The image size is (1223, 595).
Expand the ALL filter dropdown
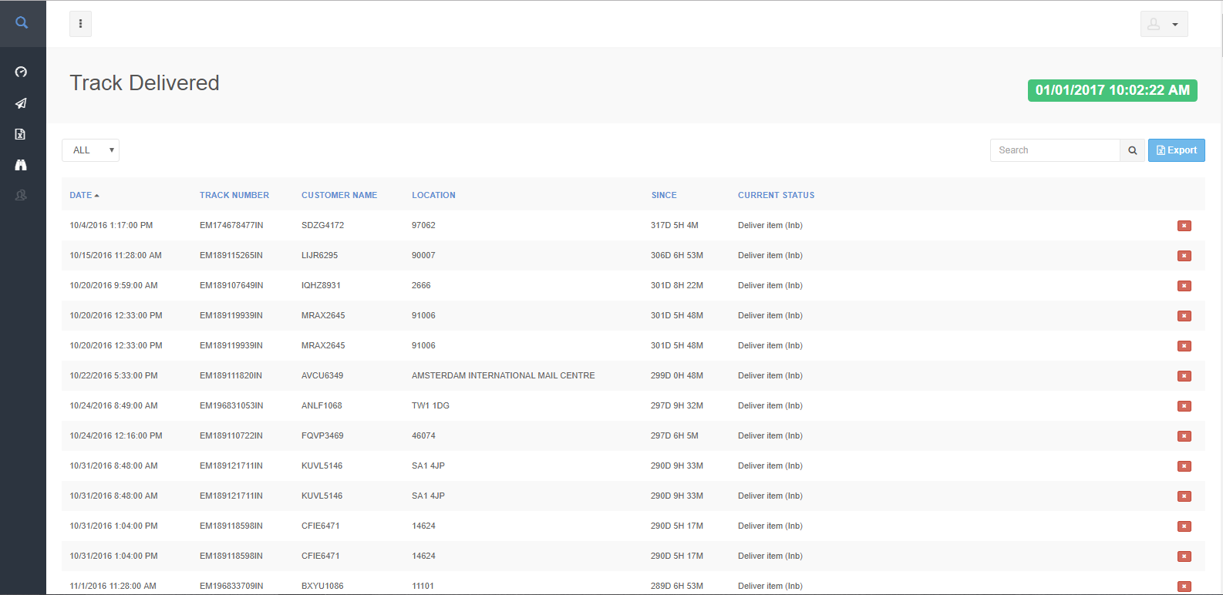coord(90,150)
